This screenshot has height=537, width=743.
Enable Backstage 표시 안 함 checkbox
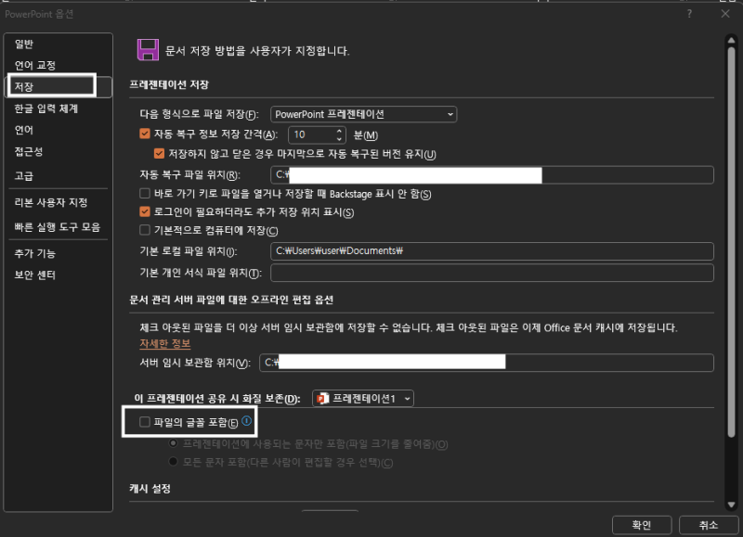(145, 193)
